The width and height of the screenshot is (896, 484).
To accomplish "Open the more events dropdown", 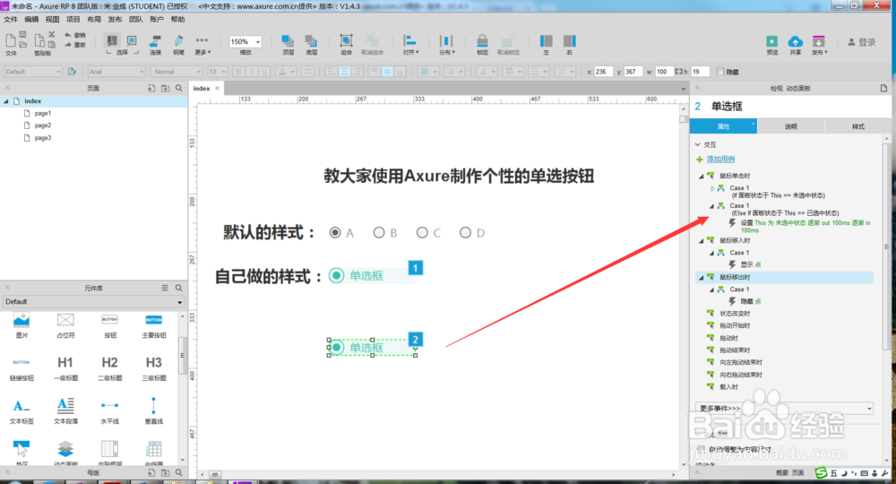I will 785,408.
